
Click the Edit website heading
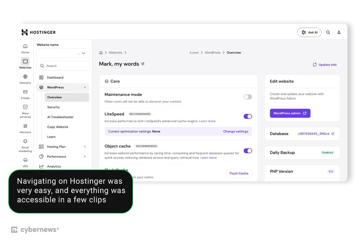click(x=282, y=81)
